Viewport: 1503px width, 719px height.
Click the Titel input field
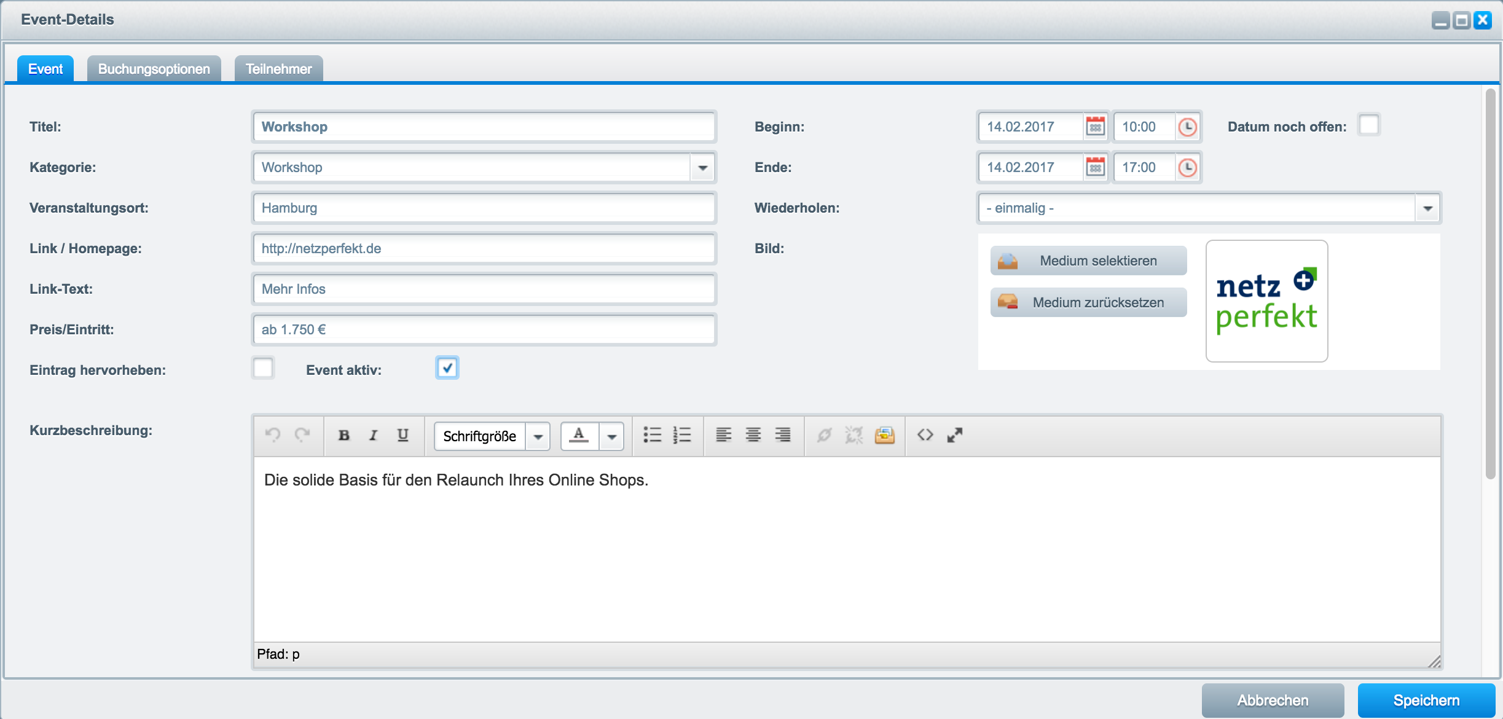(483, 125)
